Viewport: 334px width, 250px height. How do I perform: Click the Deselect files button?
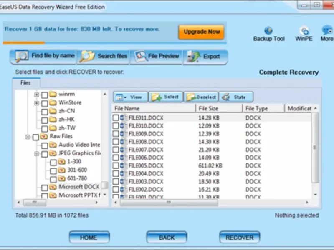point(201,97)
